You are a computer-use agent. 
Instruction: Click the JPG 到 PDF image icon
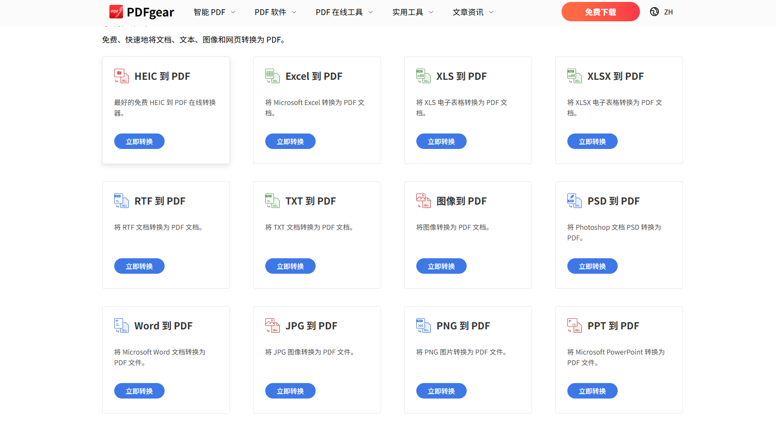[273, 325]
